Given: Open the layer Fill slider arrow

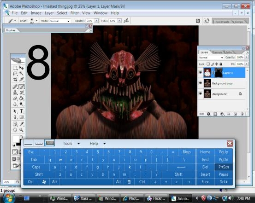Looking at the screenshot, I should tap(246, 64).
